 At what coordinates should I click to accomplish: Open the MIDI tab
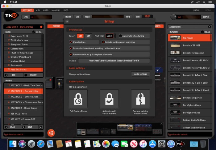(x=38, y=10)
